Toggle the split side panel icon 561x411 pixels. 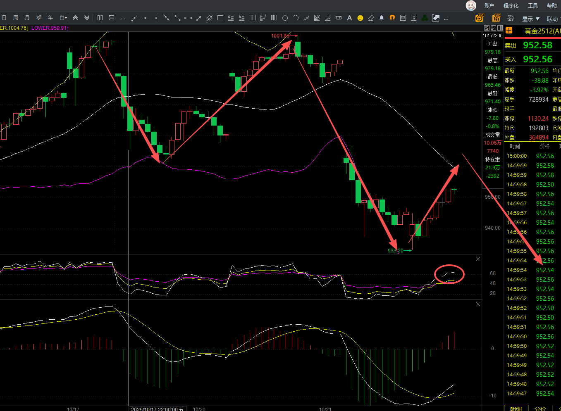click(500, 28)
